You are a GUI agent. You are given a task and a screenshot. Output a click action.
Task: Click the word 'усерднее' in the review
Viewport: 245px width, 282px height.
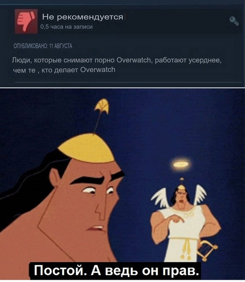205,60
